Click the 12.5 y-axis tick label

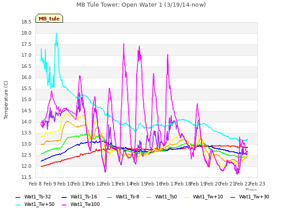(27, 155)
